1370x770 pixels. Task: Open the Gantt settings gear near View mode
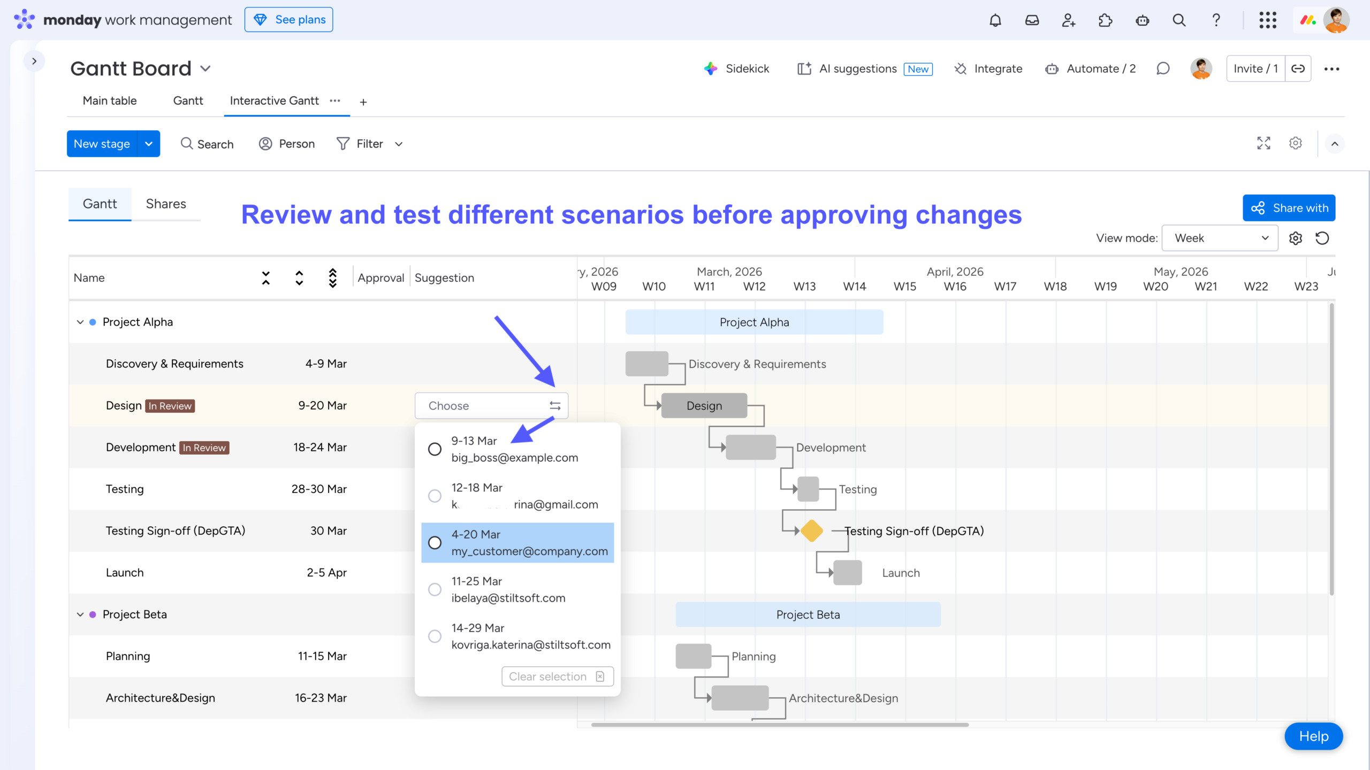pyautogui.click(x=1296, y=238)
